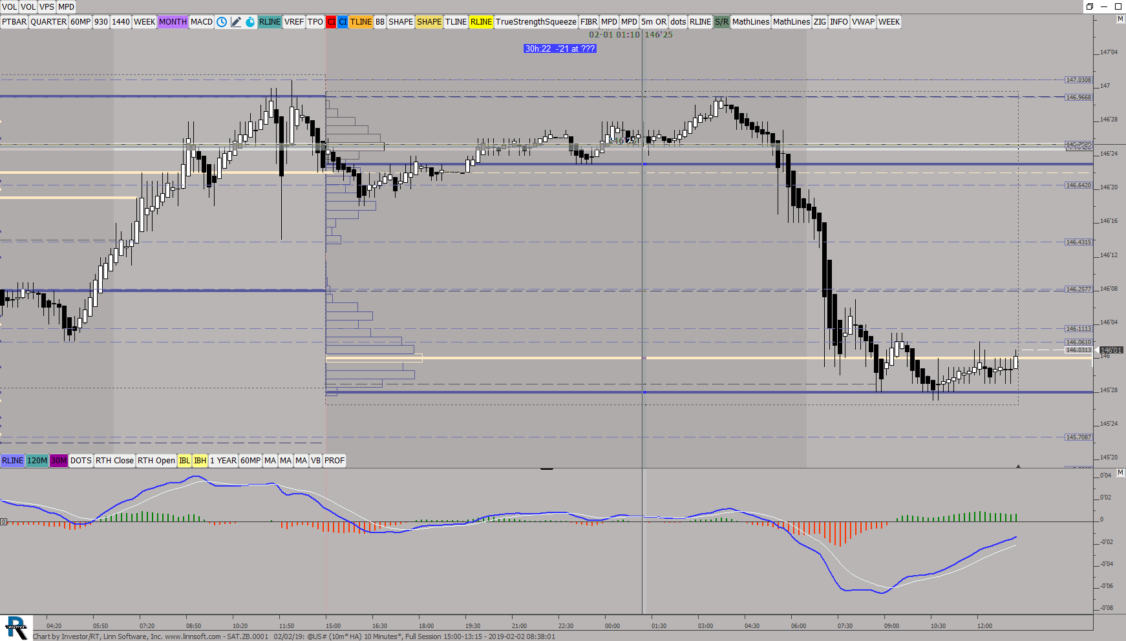This screenshot has width=1126, height=641.
Task: Click the TPO toolbar button
Action: pyautogui.click(x=315, y=22)
